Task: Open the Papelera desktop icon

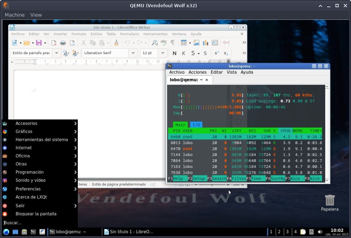Action: coord(330,203)
